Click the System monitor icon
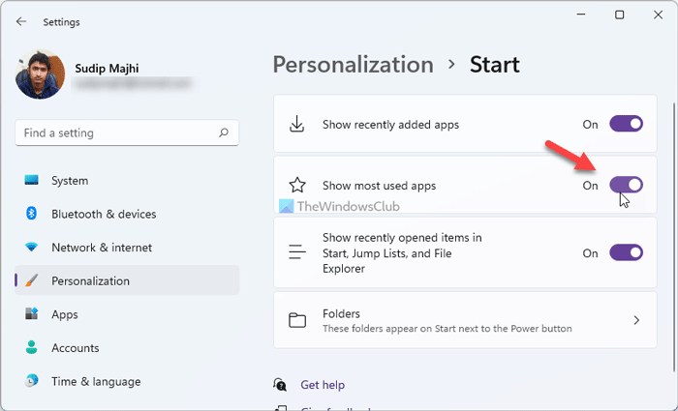Image resolution: width=678 pixels, height=411 pixels. pyautogui.click(x=31, y=181)
